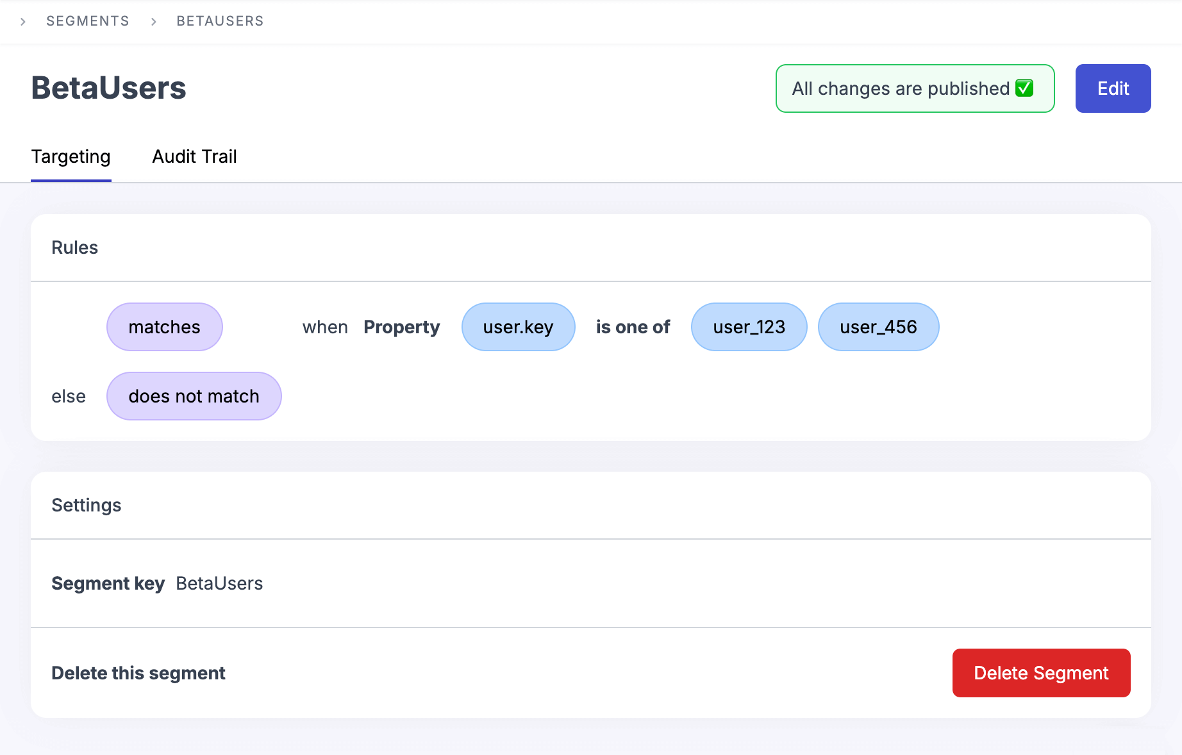Image resolution: width=1182 pixels, height=755 pixels.
Task: Click the BetaUsers page heading
Action: click(x=108, y=88)
